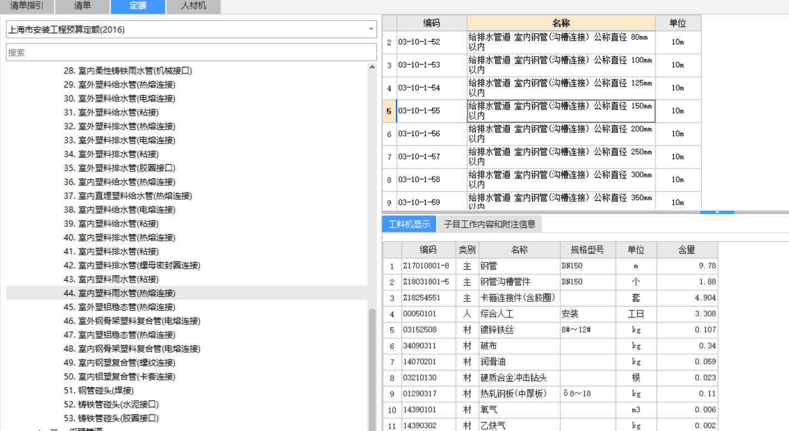Select the 定额 tab
This screenshot has height=431, width=789.
click(x=138, y=7)
